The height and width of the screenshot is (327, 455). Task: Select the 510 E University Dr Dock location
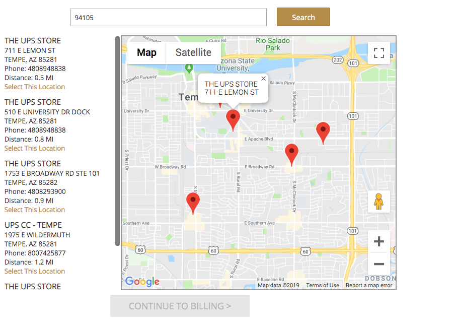click(x=35, y=149)
